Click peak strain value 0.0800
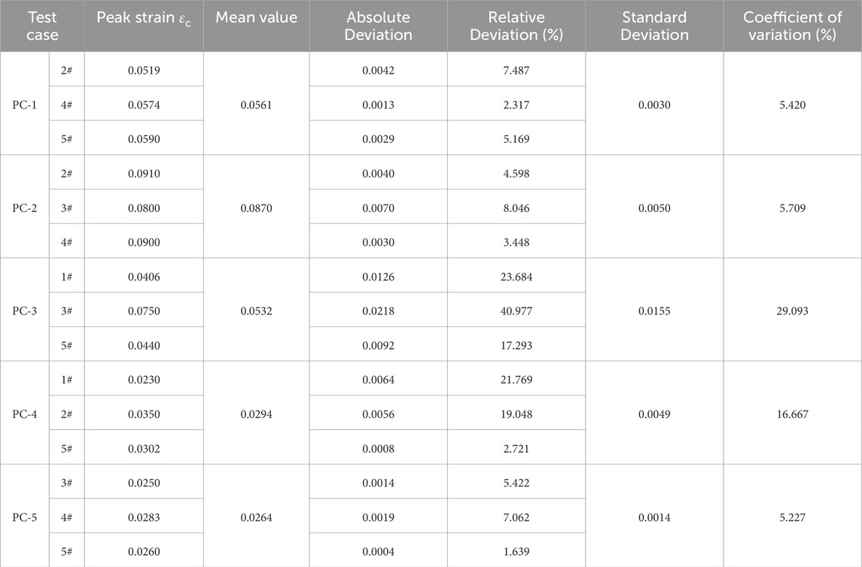Viewport: 862px width, 567px height. click(x=144, y=208)
